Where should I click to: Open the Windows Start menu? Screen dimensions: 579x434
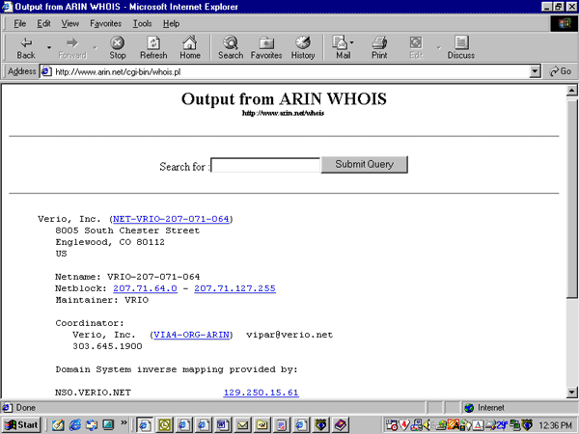click(x=22, y=424)
